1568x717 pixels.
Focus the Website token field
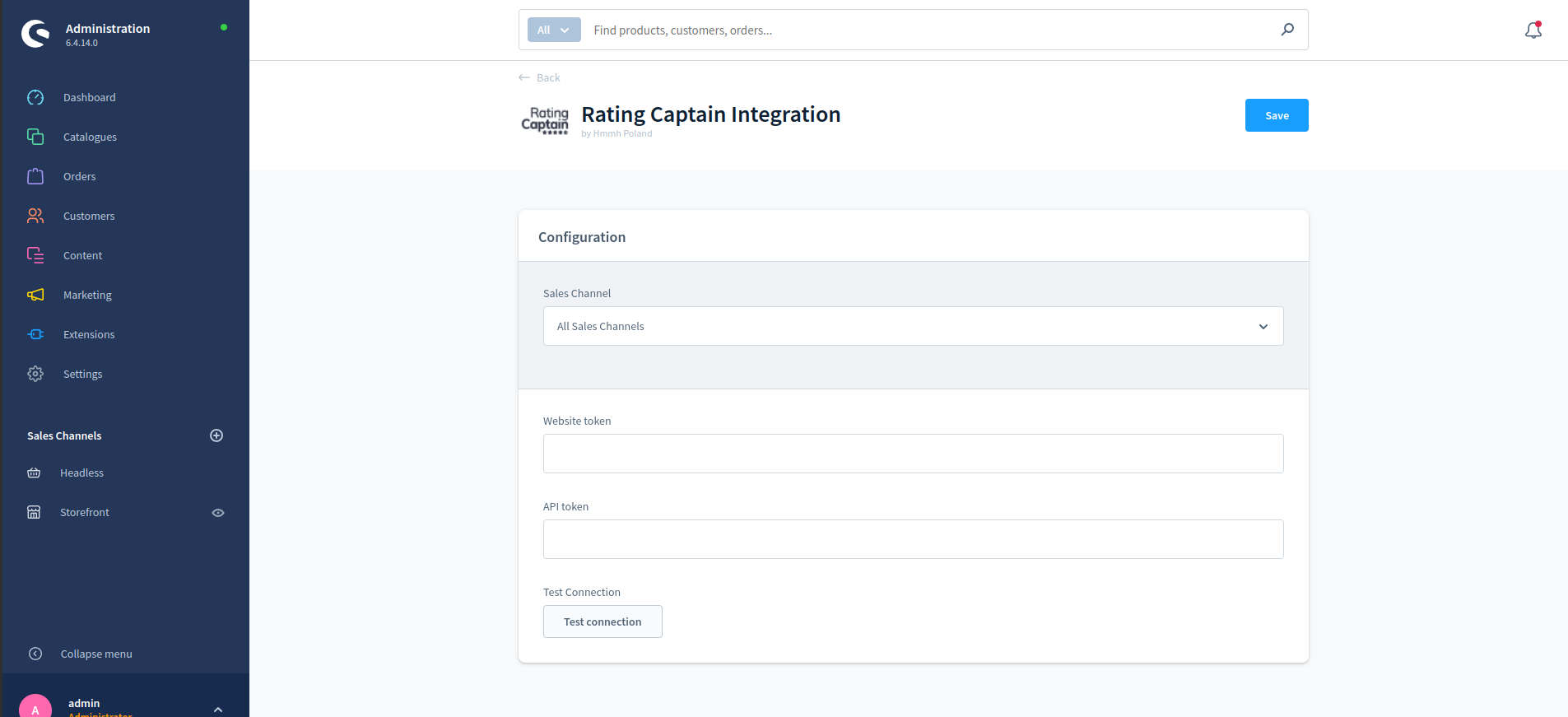(x=913, y=454)
